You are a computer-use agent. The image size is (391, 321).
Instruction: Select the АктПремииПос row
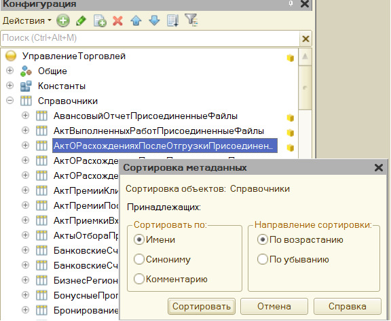click(86, 205)
